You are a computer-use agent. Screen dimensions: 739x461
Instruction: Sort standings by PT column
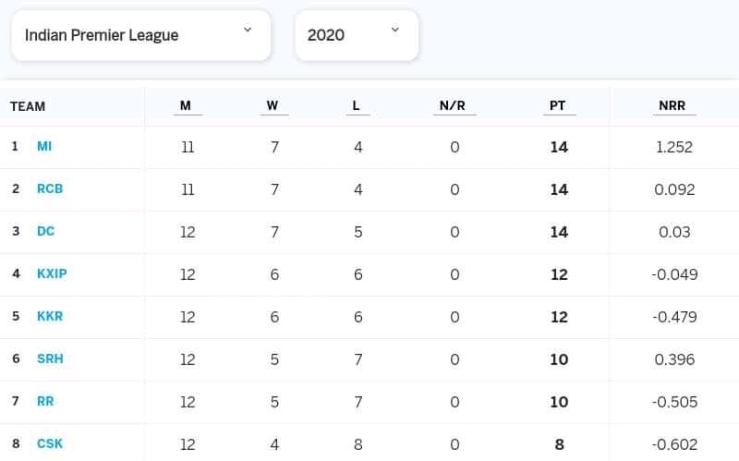click(x=558, y=105)
